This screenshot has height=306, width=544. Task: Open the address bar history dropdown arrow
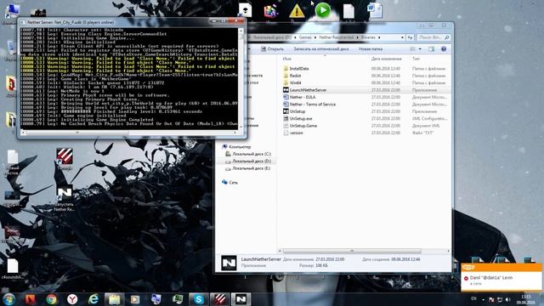point(402,37)
